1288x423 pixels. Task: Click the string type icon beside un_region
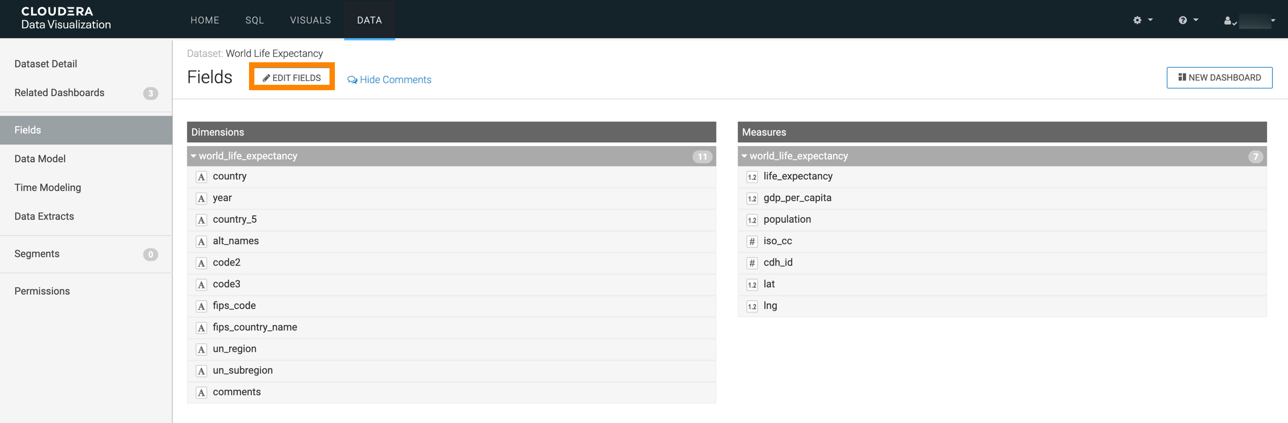201,349
